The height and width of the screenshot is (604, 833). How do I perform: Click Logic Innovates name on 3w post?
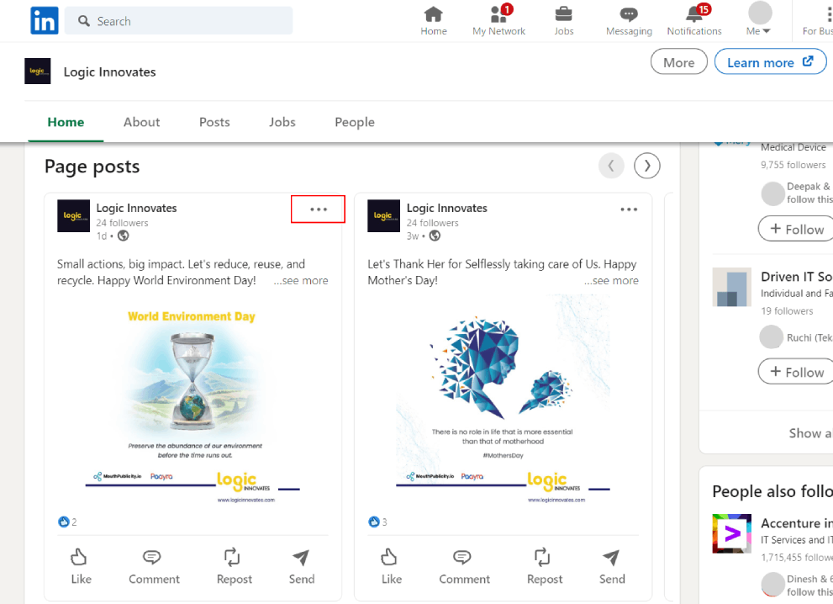(447, 208)
